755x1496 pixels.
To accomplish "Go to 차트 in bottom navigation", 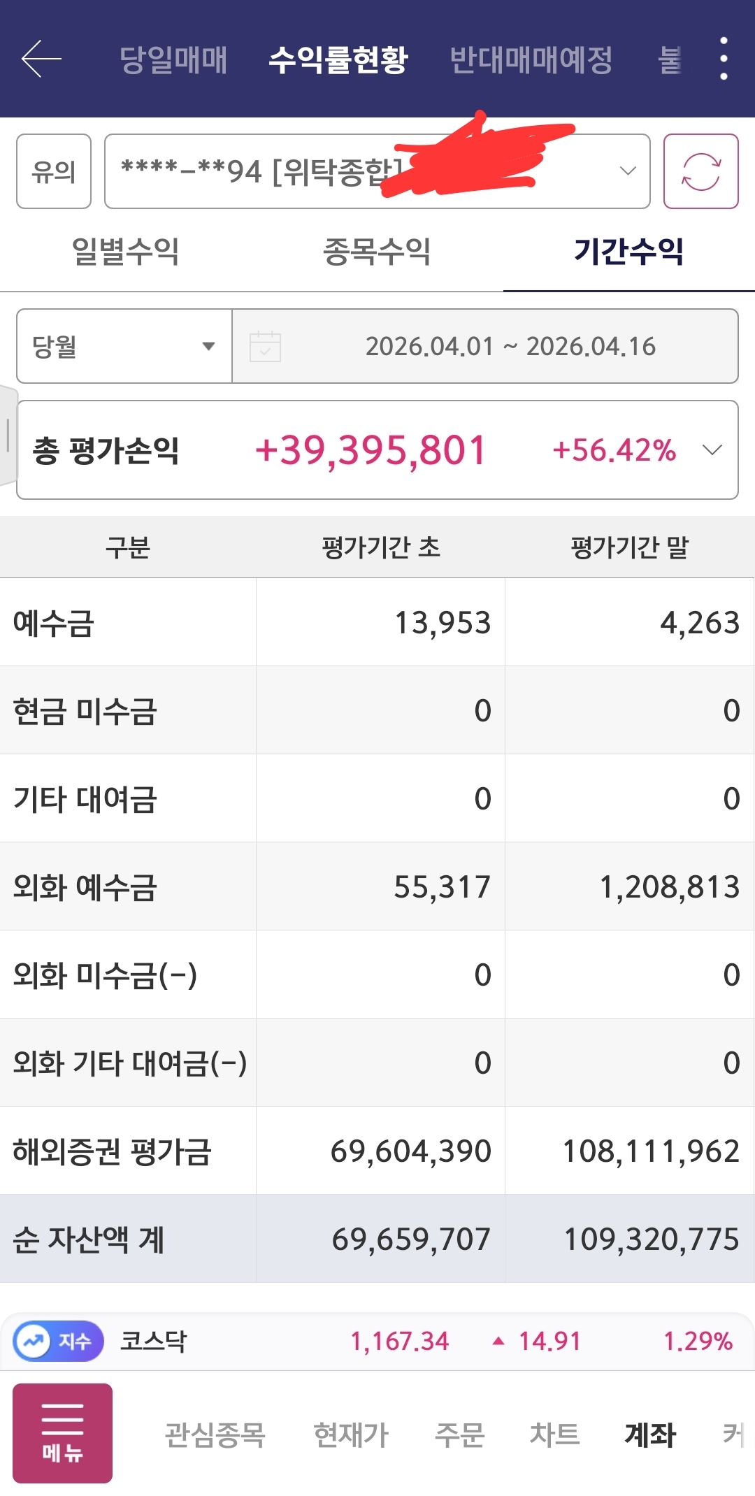I will point(554,1434).
